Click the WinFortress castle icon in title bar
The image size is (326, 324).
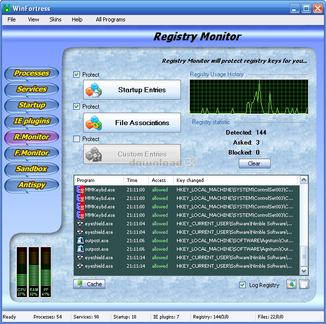[6, 8]
